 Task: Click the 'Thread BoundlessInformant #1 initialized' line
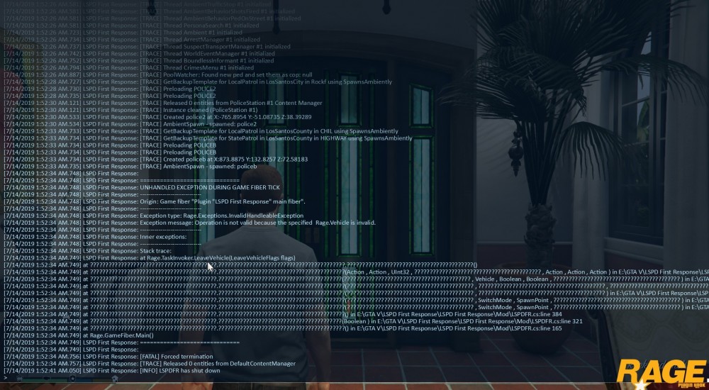pyautogui.click(x=138, y=60)
